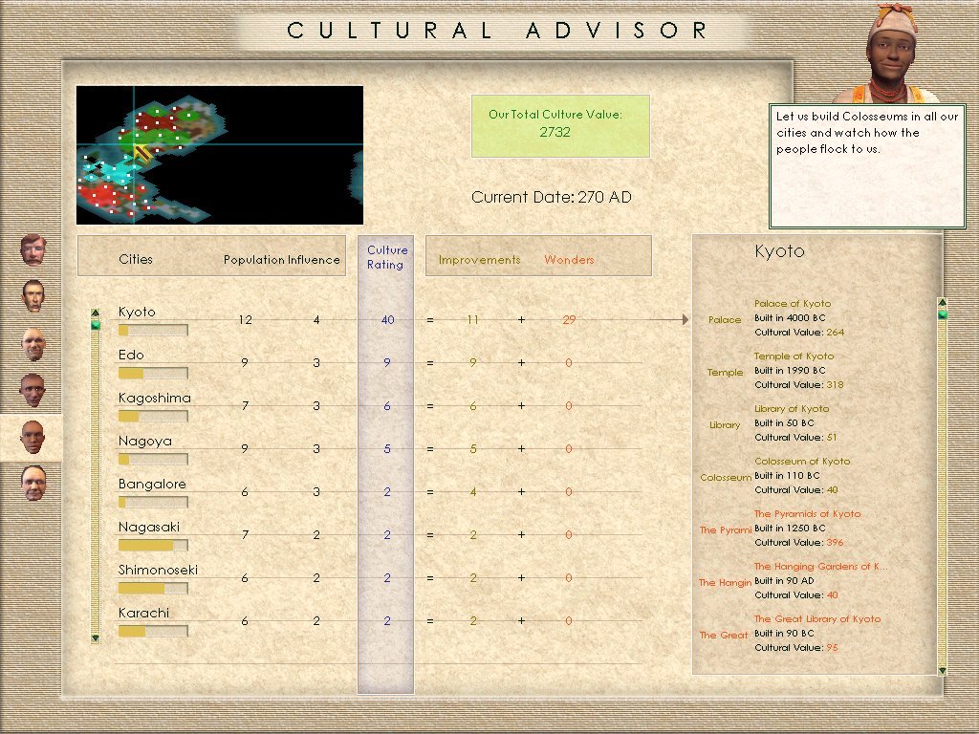Screen dimensions: 979x734
Task: Click Kyoto panel scrollbar up arrow
Action: (x=942, y=303)
